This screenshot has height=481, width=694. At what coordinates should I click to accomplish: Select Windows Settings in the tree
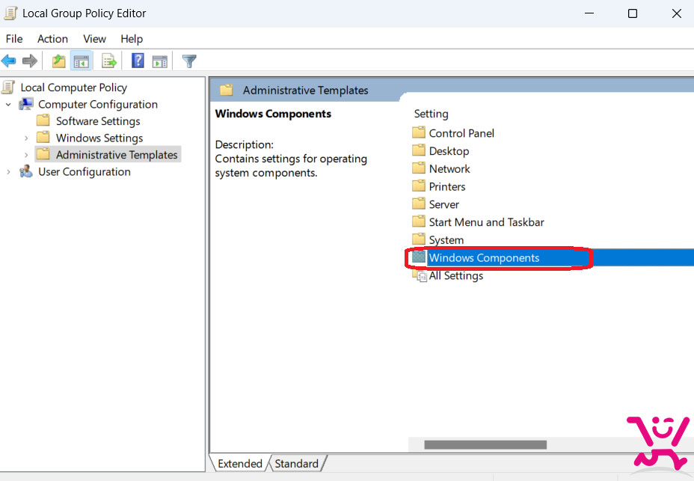coord(99,138)
